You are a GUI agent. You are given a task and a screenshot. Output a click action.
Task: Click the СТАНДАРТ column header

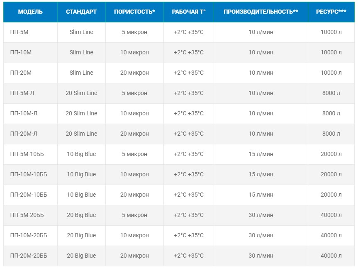(81, 12)
